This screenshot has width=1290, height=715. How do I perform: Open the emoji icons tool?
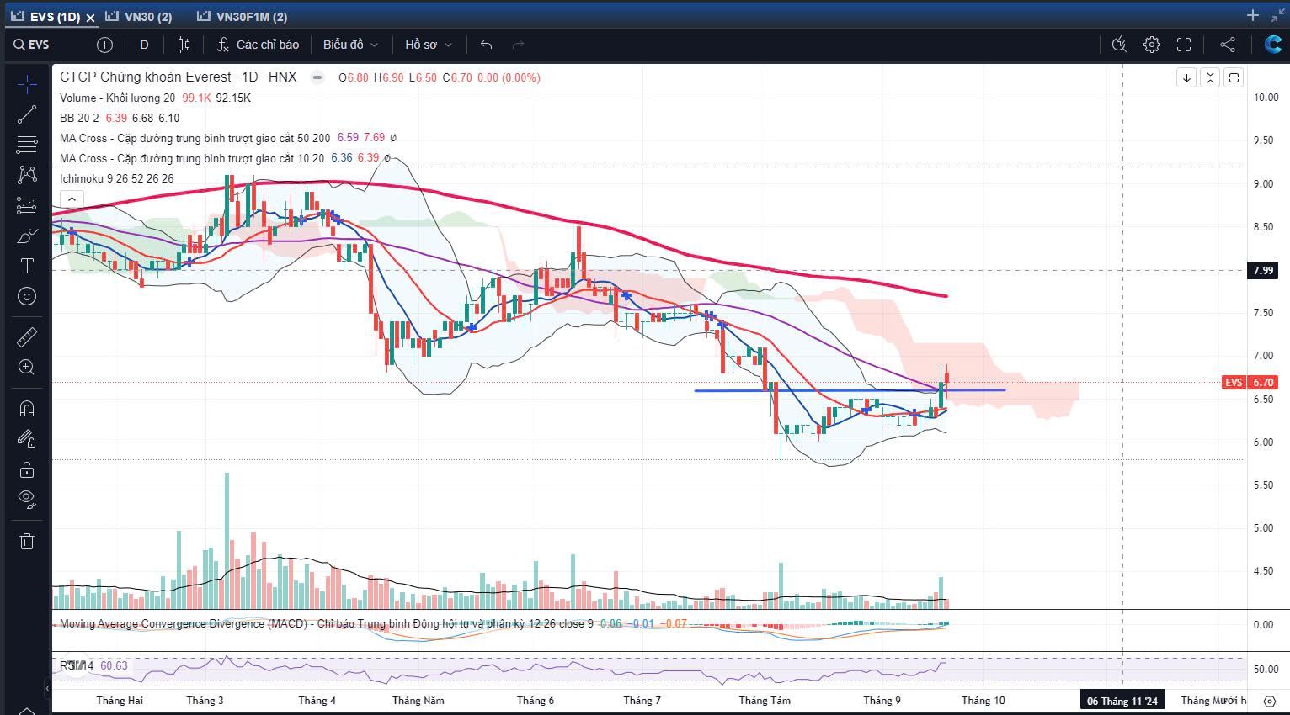coord(27,296)
